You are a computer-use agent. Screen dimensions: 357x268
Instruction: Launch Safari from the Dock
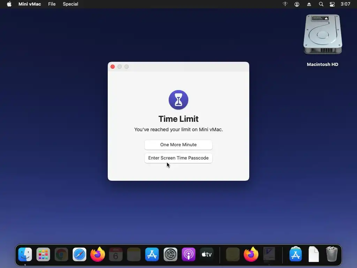tap(79, 254)
